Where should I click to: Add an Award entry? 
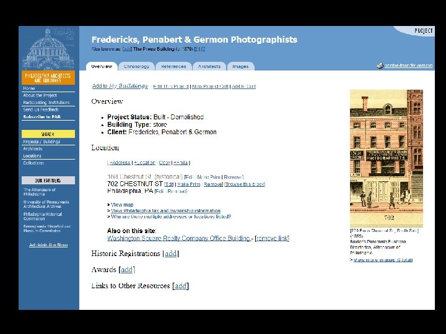coord(127,270)
